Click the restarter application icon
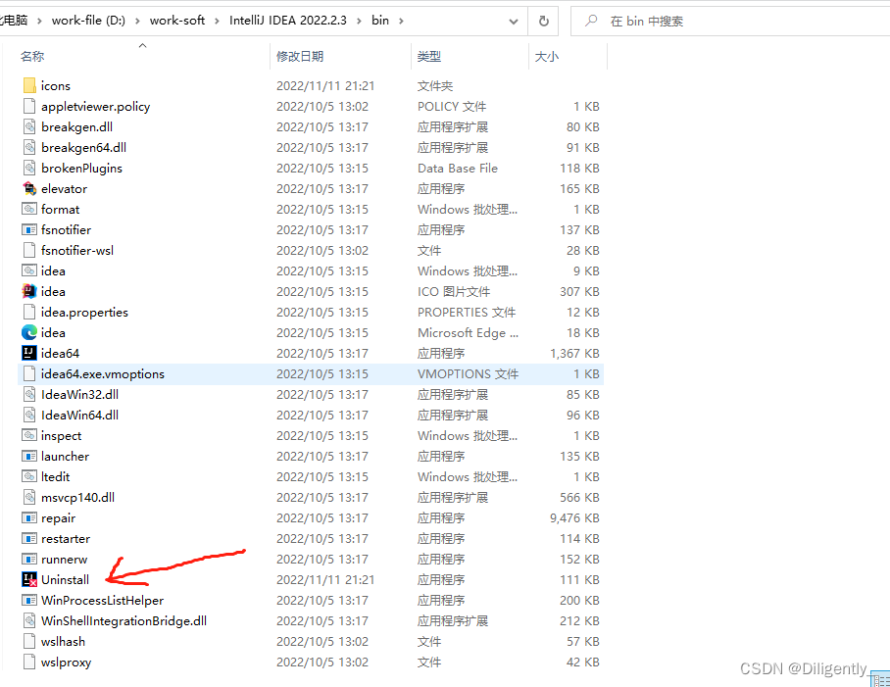Image resolution: width=890 pixels, height=687 pixels. pos(29,538)
